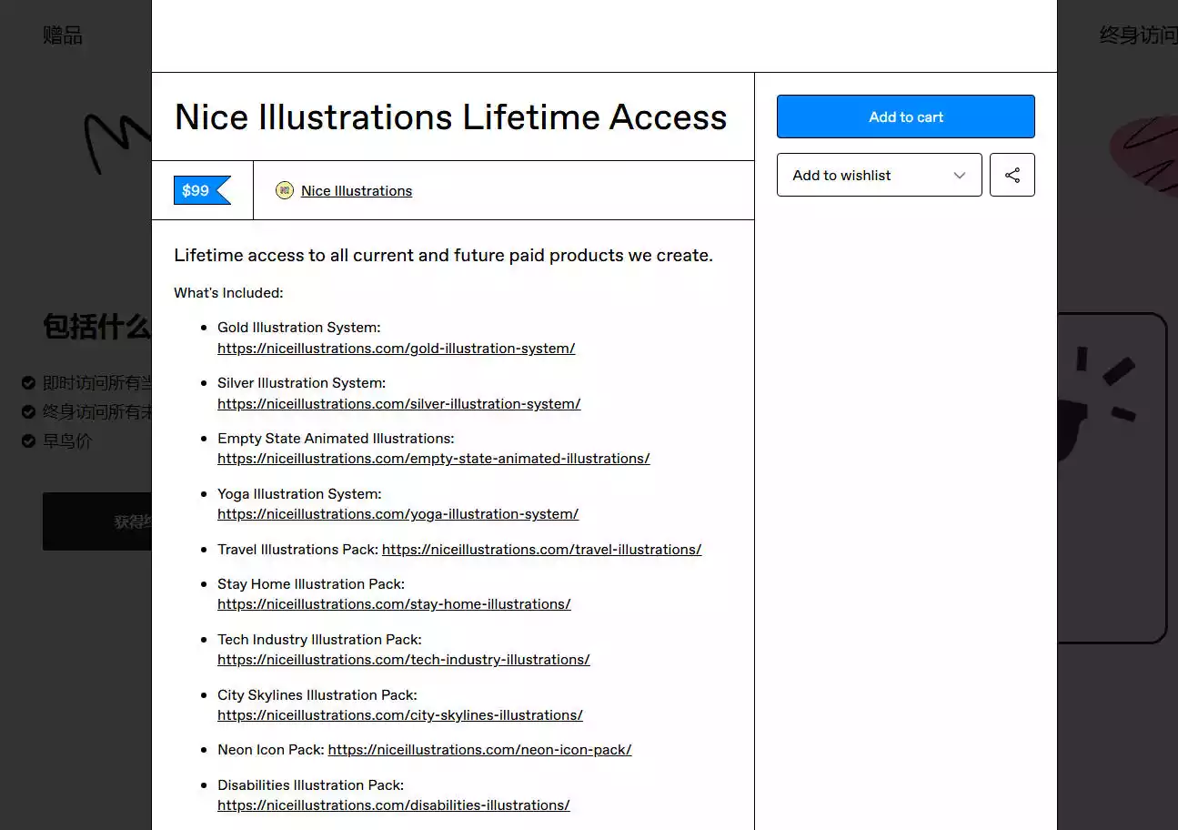Open the Add to wishlist dropdown
Image resolution: width=1178 pixels, height=830 pixels.
[880, 175]
